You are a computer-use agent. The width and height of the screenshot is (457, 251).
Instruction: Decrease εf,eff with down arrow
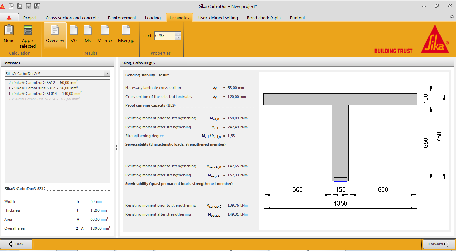pos(178,38)
